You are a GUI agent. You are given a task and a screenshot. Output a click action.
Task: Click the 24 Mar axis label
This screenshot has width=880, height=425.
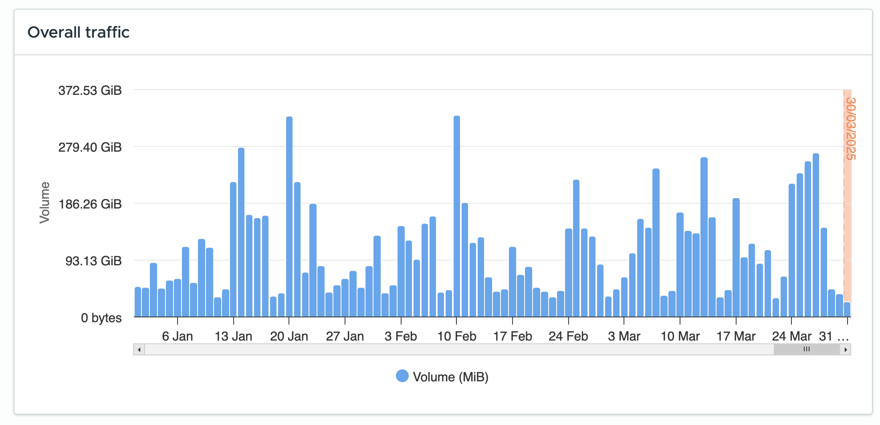click(x=791, y=336)
